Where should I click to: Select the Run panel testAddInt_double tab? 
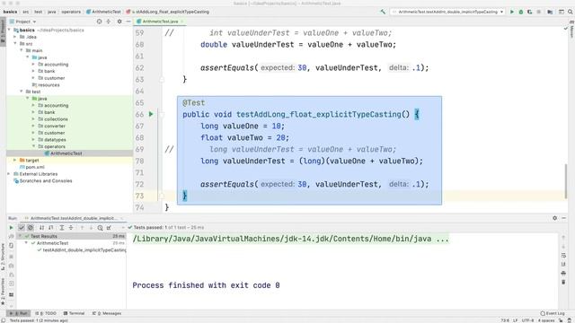(x=74, y=218)
